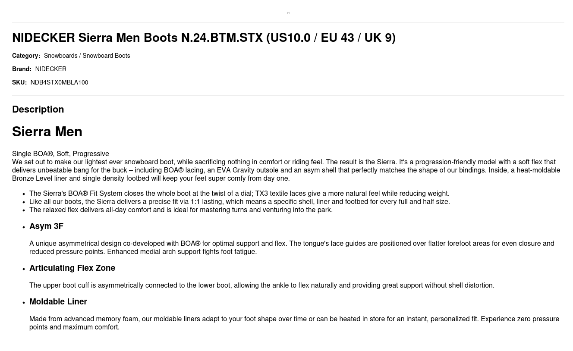Image resolution: width=573 pixels, height=351 pixels.
Task: Click the Category: label
Action: [x=26, y=56]
